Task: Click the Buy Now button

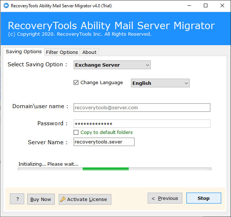Action: click(41, 199)
